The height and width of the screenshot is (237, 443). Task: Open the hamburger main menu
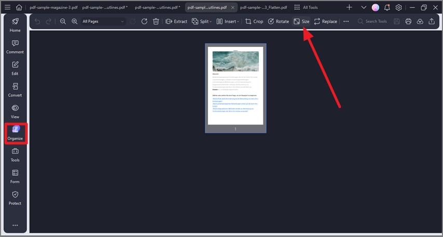point(8,7)
